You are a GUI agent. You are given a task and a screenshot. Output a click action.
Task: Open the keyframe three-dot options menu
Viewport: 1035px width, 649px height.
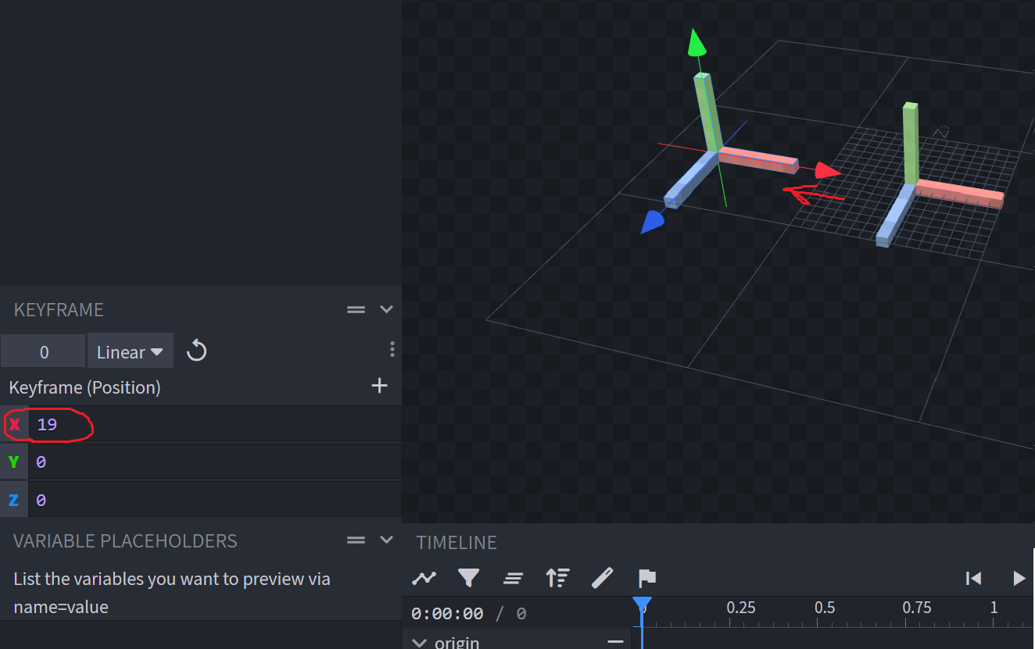pos(392,349)
